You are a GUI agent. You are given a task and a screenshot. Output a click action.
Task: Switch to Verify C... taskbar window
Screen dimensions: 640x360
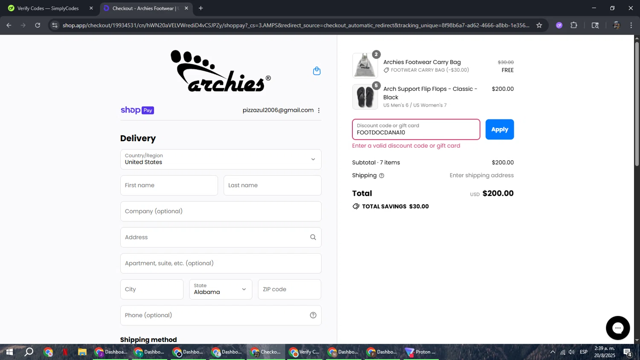304,352
